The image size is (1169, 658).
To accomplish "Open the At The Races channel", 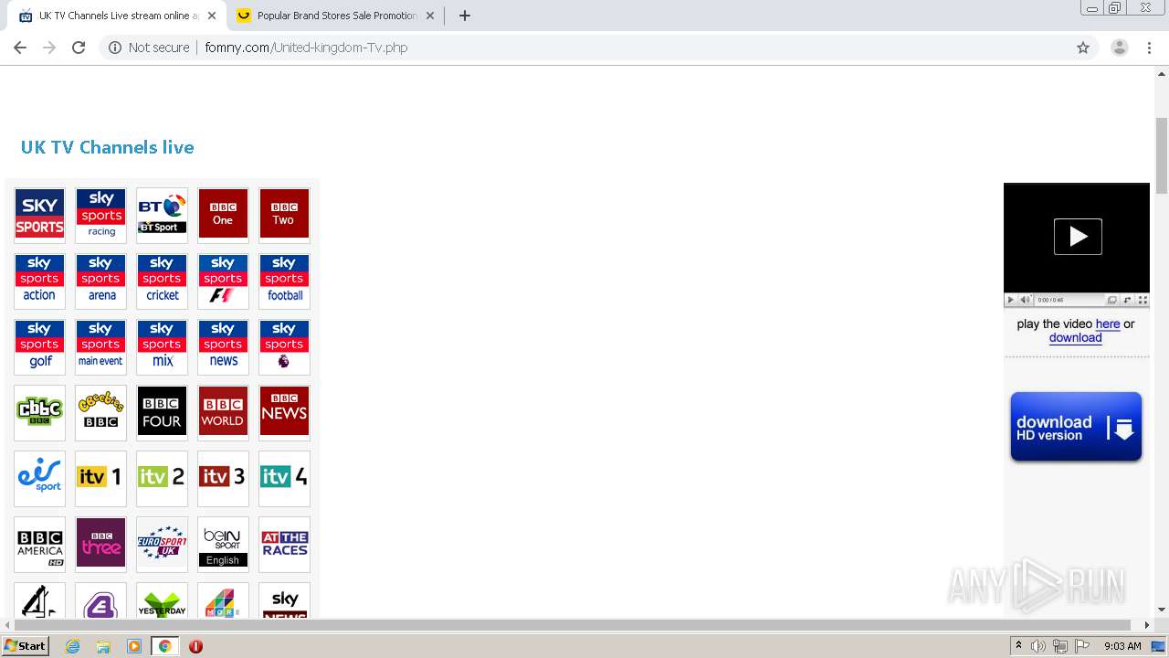I will 284,544.
